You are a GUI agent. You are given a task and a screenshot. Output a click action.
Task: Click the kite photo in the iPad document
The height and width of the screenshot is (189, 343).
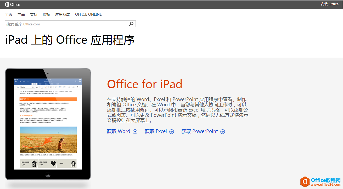(48, 140)
